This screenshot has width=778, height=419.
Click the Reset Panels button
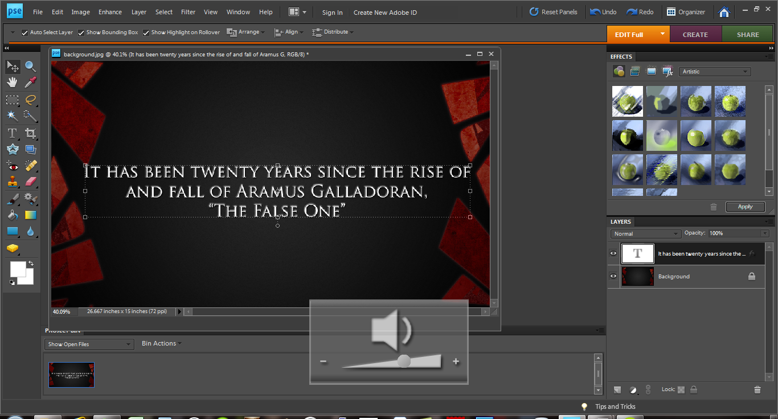pyautogui.click(x=553, y=12)
